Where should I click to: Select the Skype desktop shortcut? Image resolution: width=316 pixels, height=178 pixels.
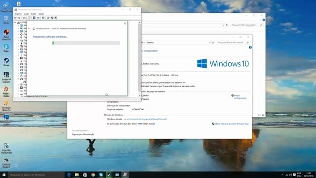[x=6, y=48]
